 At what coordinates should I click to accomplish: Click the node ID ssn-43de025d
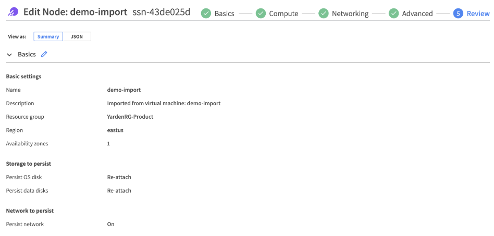point(160,12)
